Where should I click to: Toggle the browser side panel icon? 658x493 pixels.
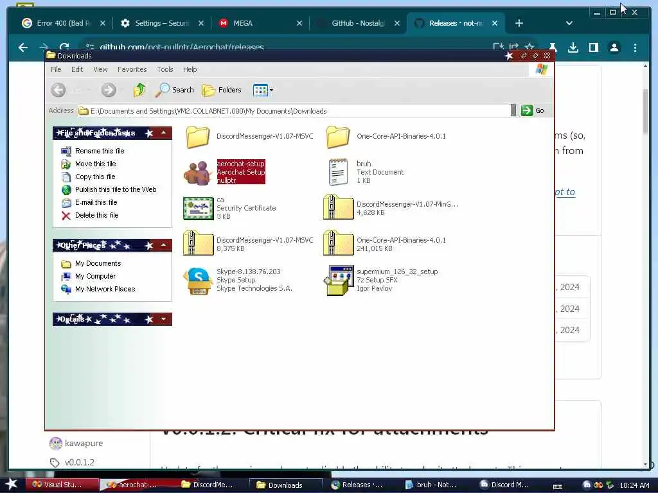[x=593, y=48]
